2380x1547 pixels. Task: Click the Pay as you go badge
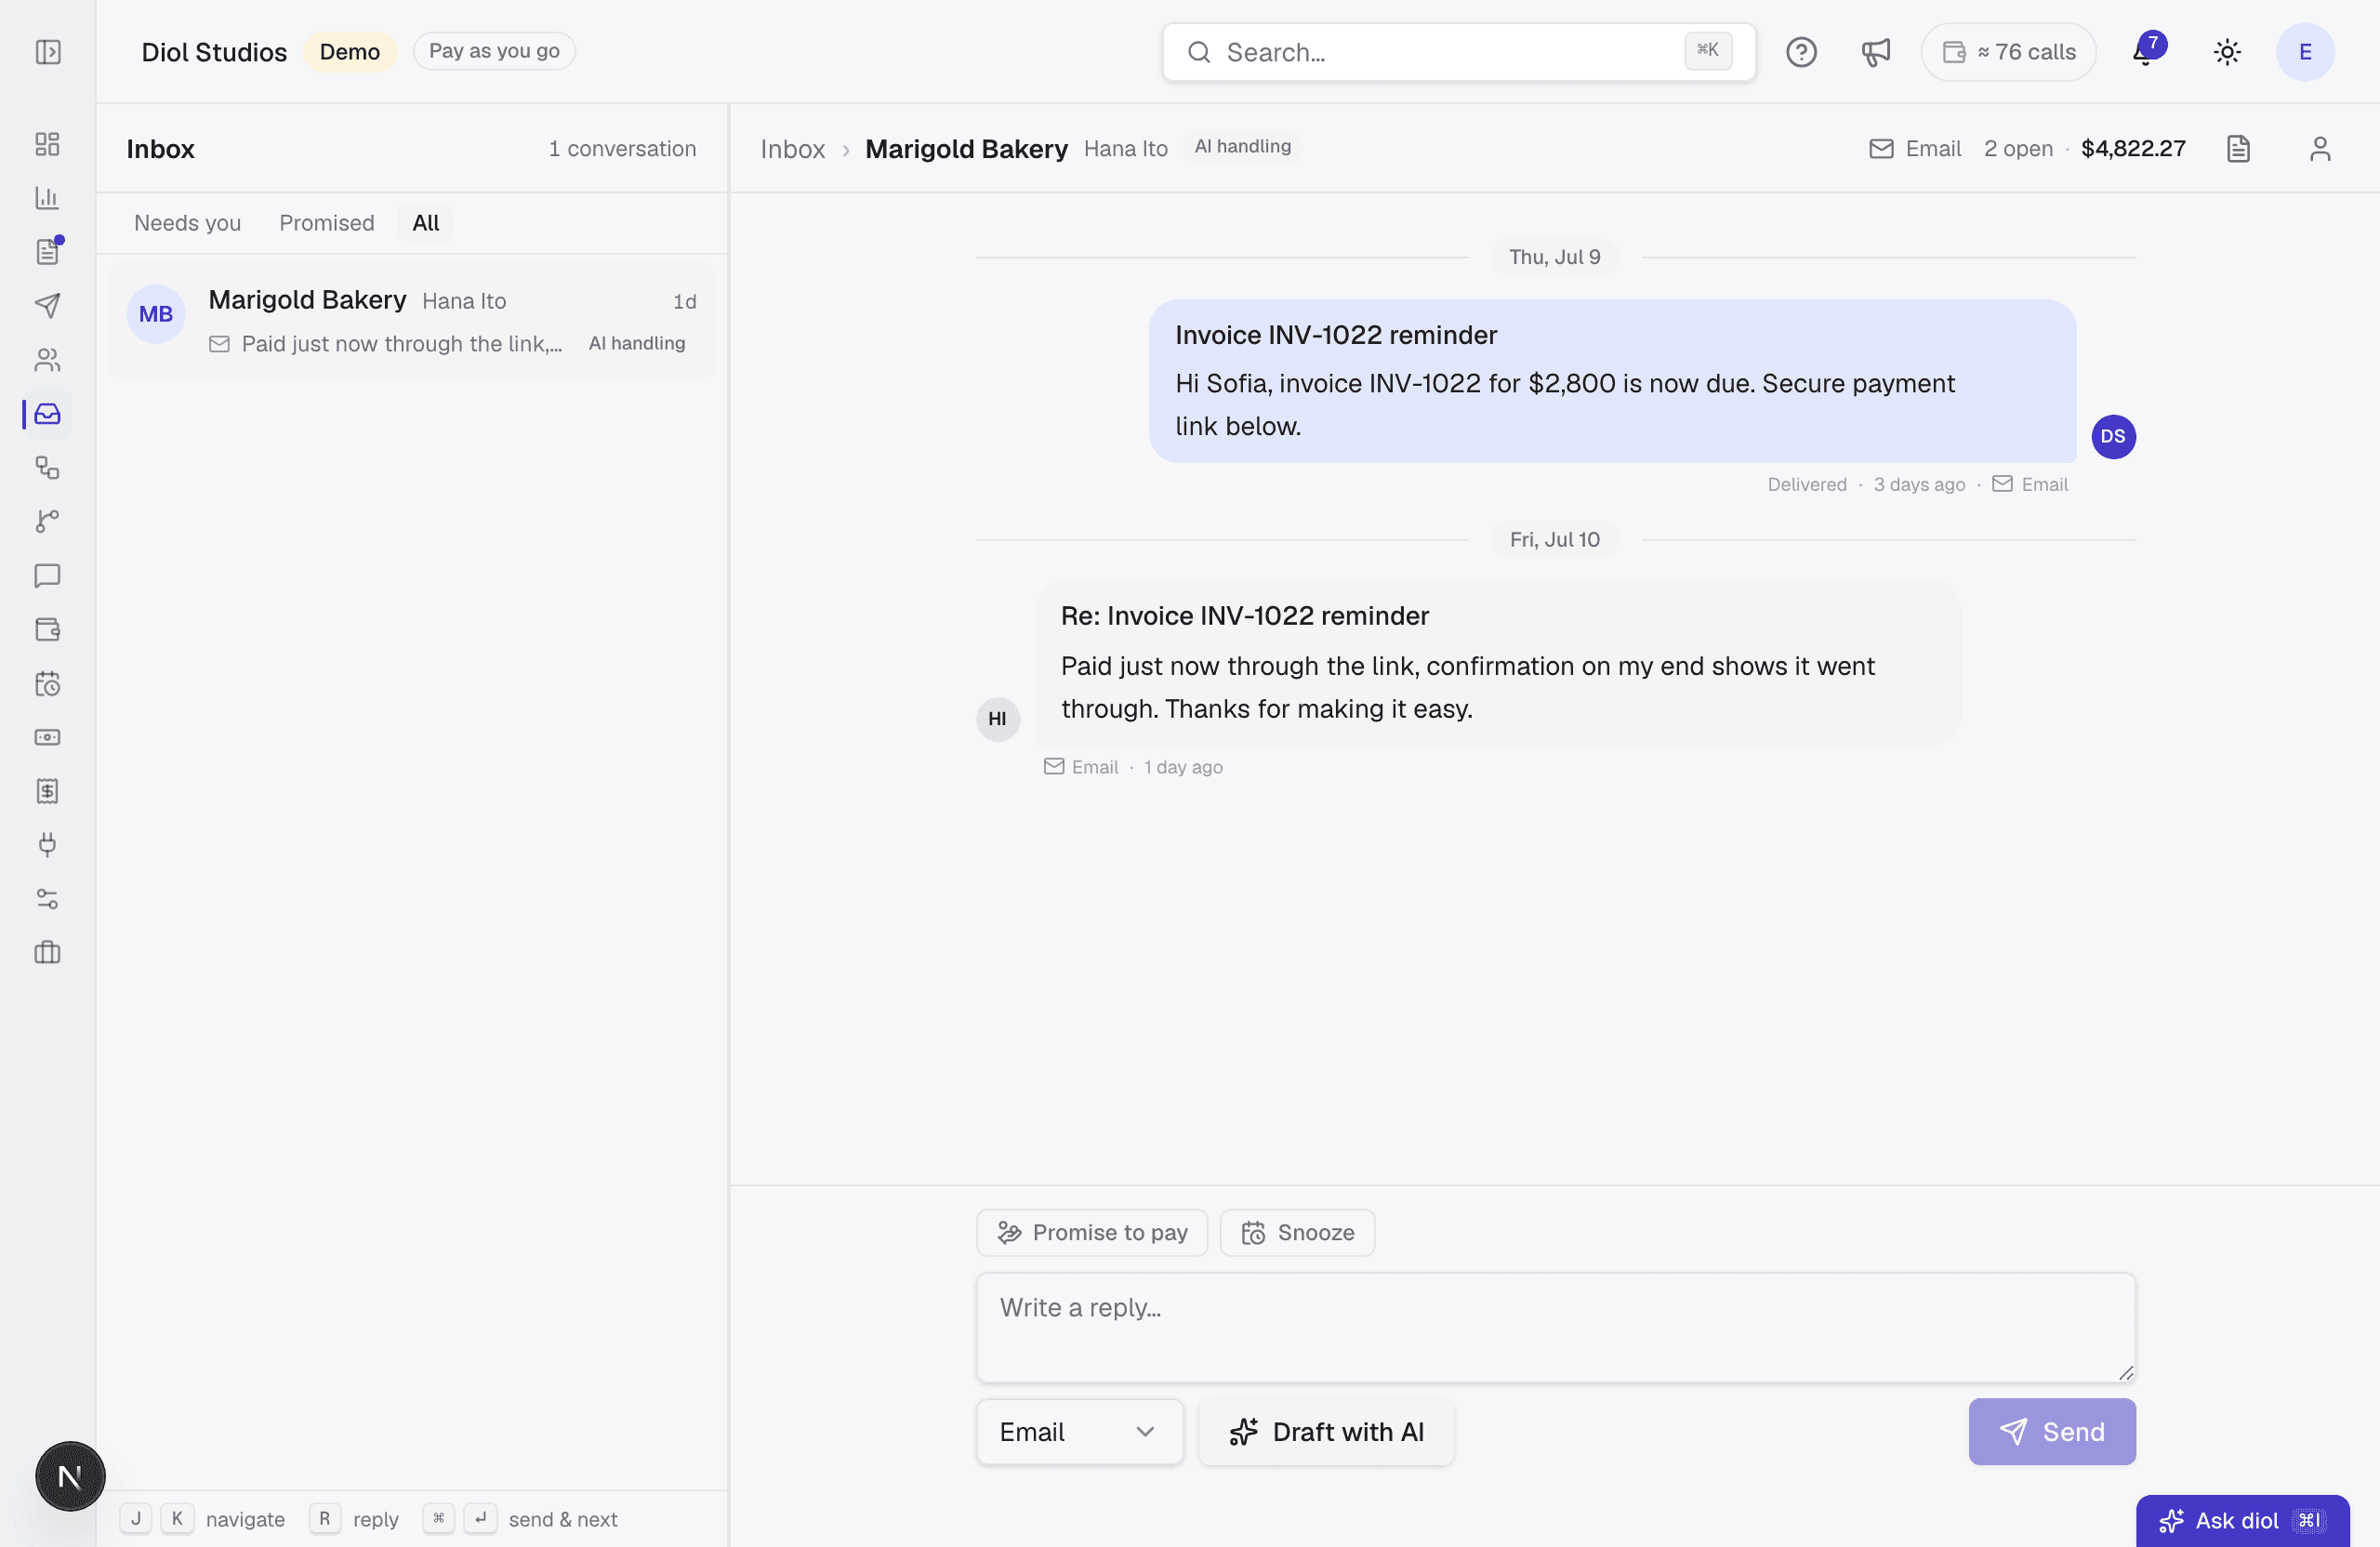pos(494,51)
